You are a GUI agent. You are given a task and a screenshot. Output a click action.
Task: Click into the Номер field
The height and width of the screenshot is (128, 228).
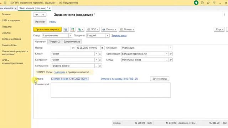61,48
